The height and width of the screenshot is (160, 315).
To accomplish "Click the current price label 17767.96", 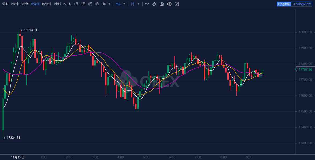I will pyautogui.click(x=305, y=70).
